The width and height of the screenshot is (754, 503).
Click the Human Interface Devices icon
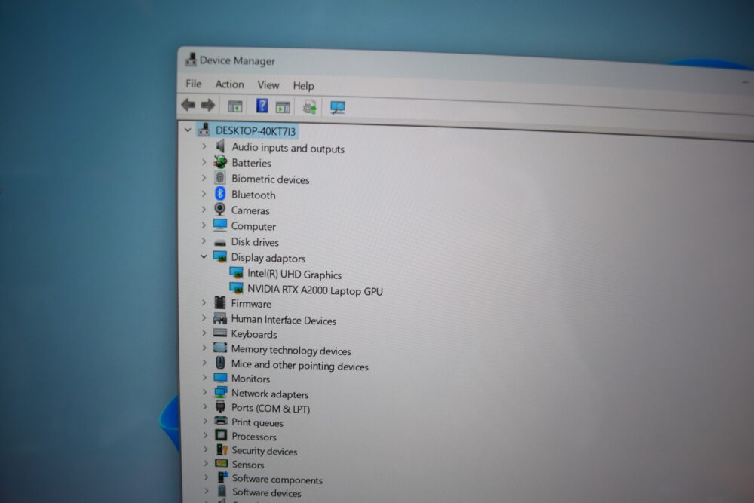click(219, 317)
